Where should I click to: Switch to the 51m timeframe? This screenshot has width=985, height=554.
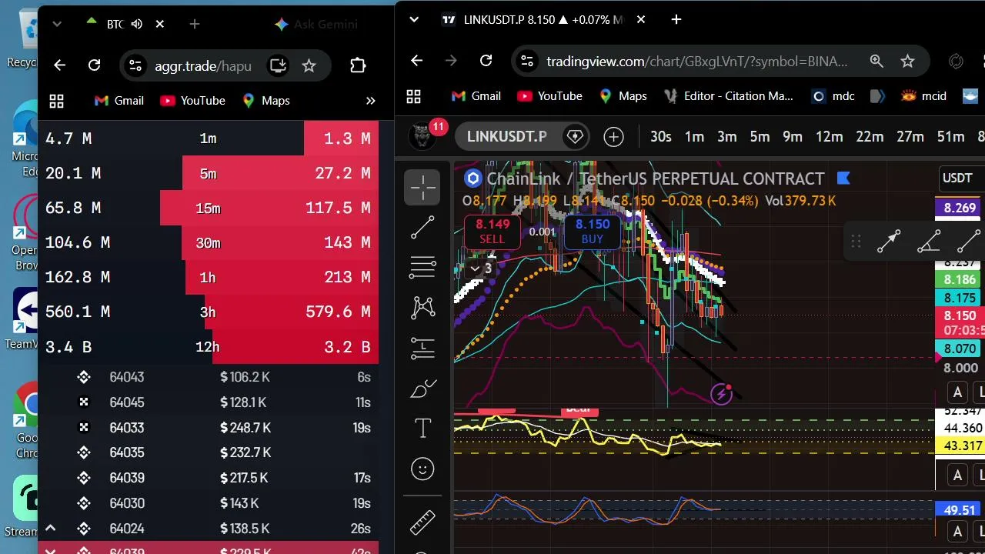pos(950,137)
